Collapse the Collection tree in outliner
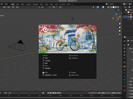This screenshot has width=133, height=99. [126, 12]
